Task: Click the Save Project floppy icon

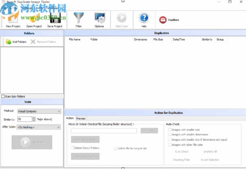Action: click(x=55, y=20)
